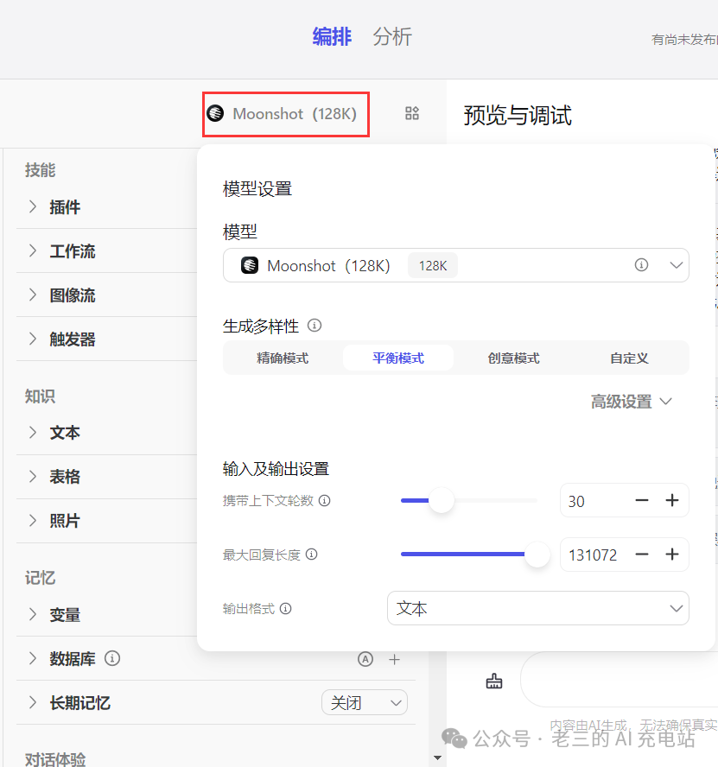
Task: Increase 最大回复长度 with plus button
Action: pyautogui.click(x=672, y=555)
